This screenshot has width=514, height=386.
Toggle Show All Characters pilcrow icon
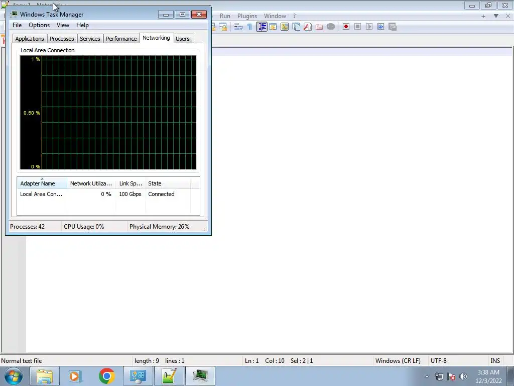tap(250, 27)
